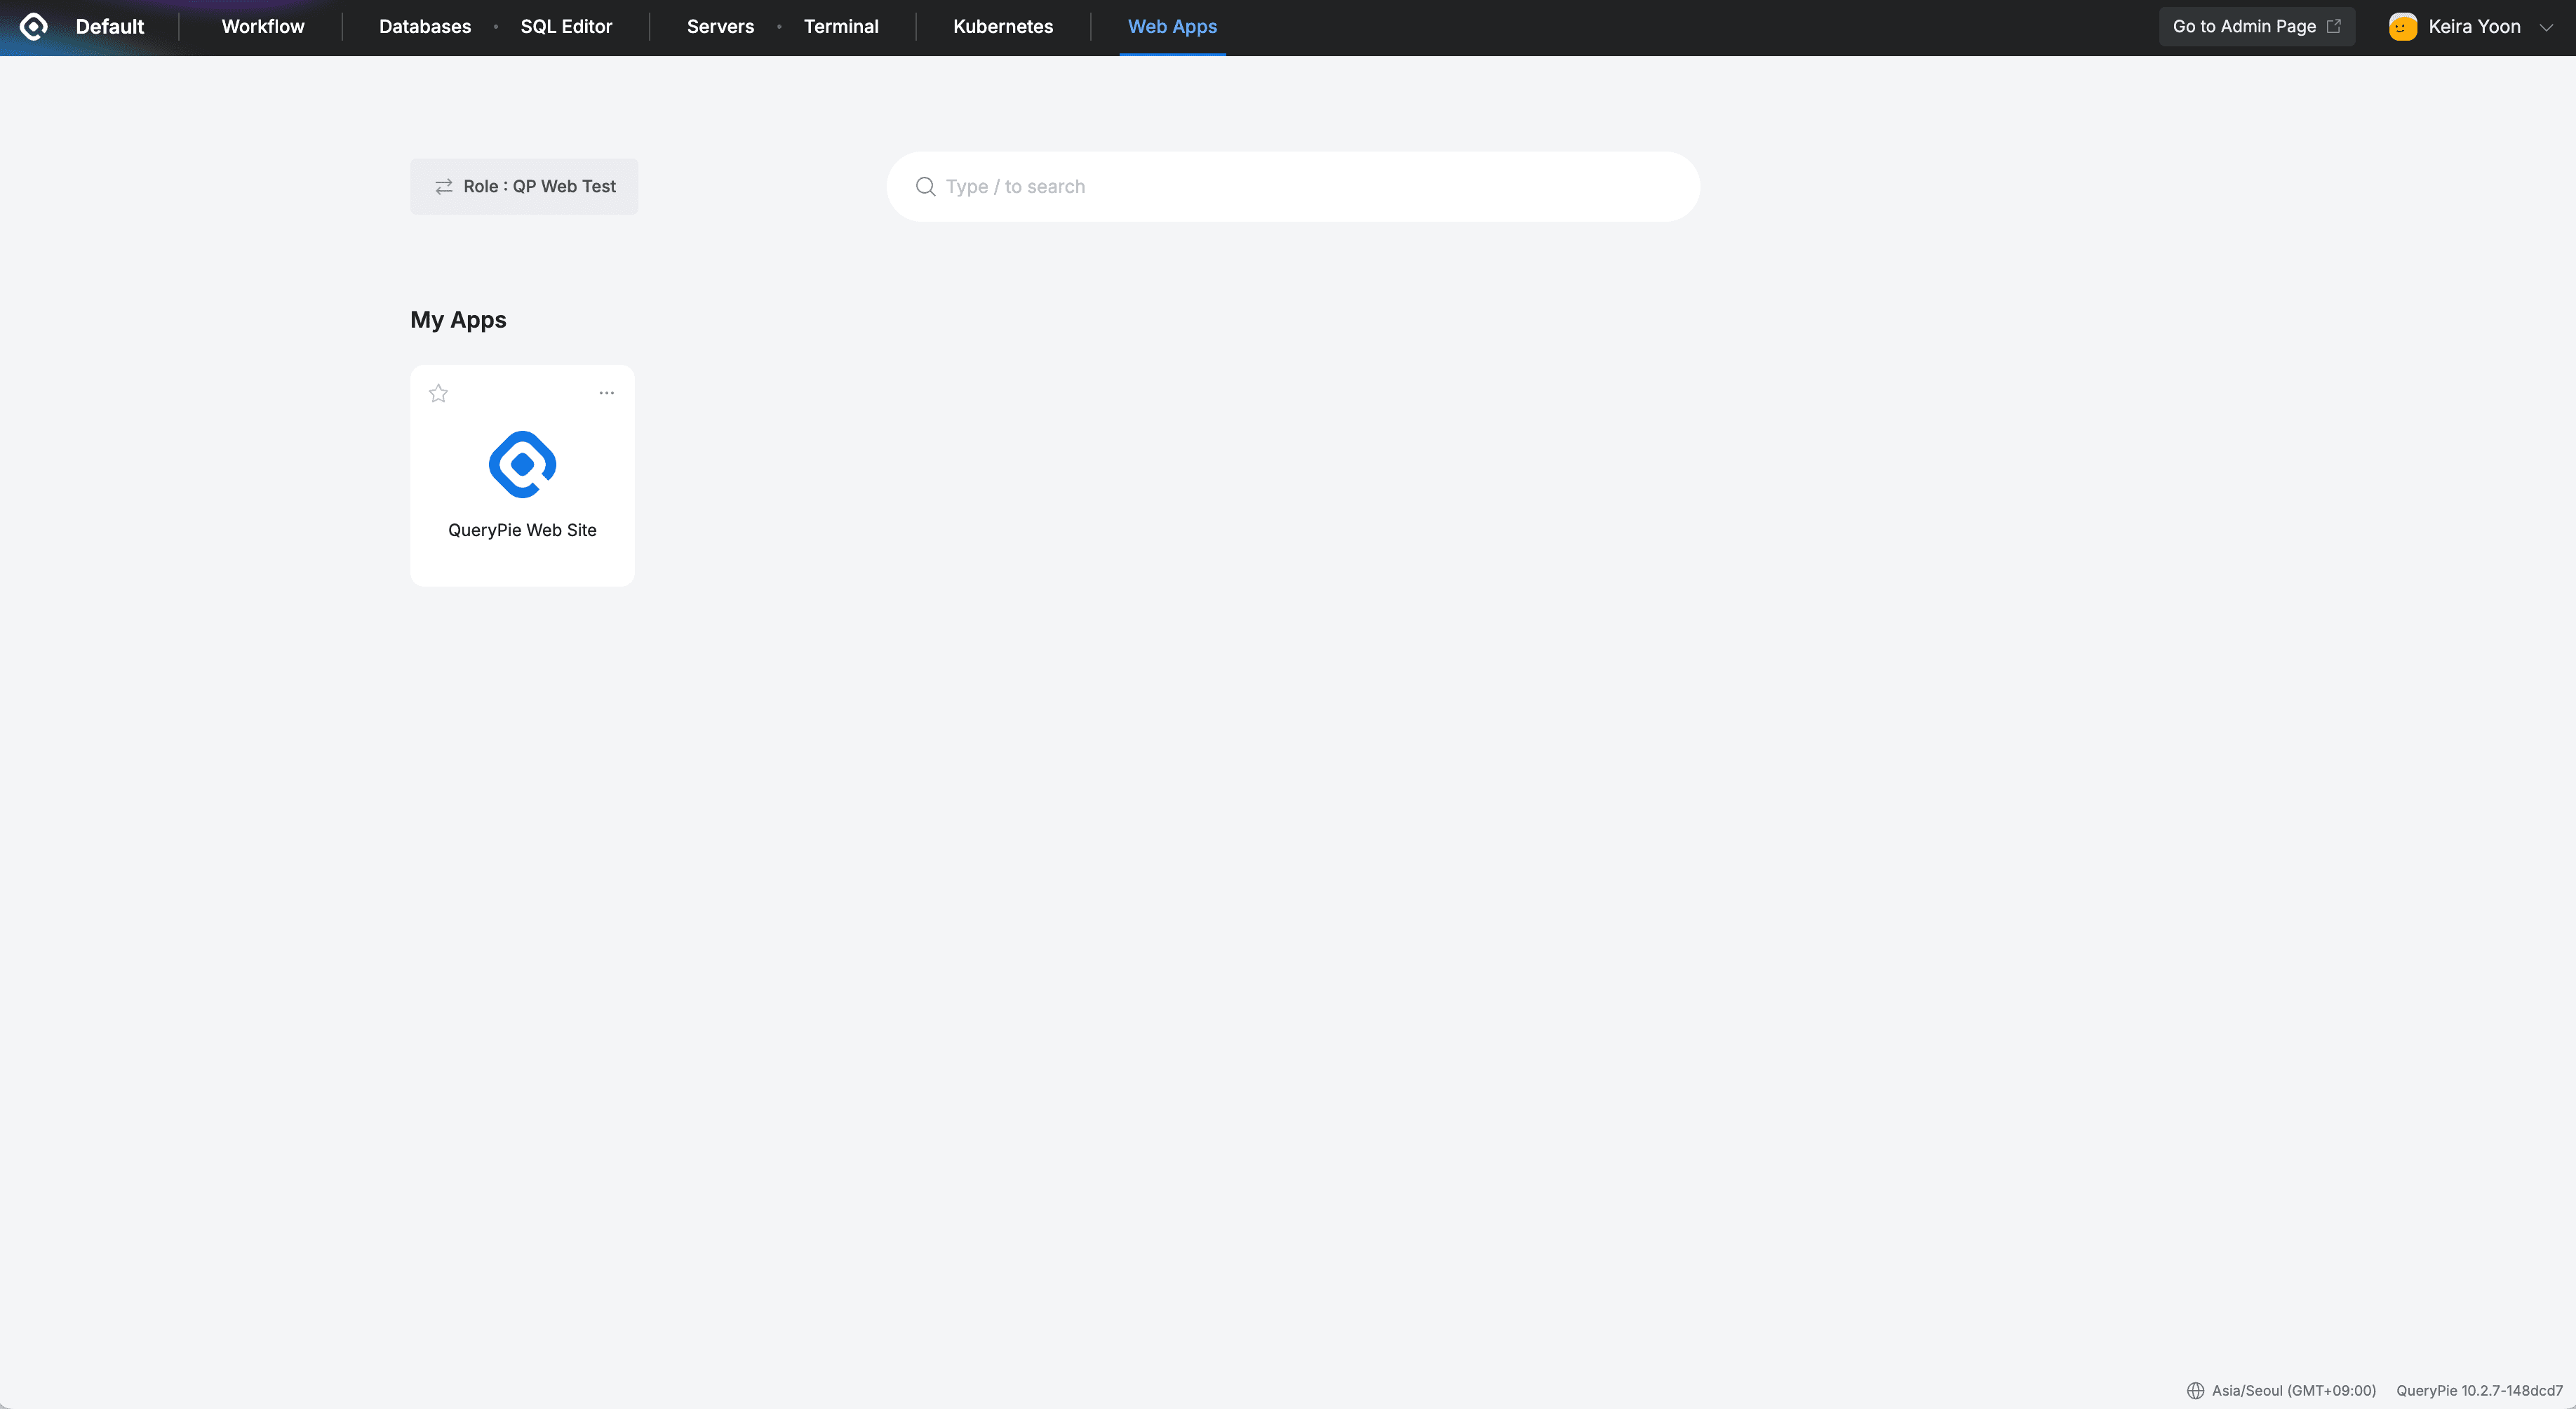
Task: Toggle the favorite star on QueryPie Web Site
Action: click(x=438, y=393)
